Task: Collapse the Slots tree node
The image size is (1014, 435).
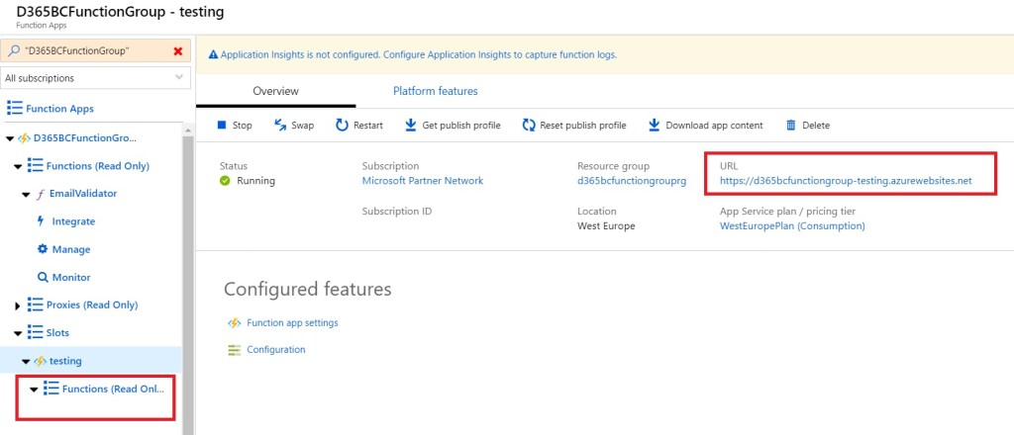Action: click(18, 333)
